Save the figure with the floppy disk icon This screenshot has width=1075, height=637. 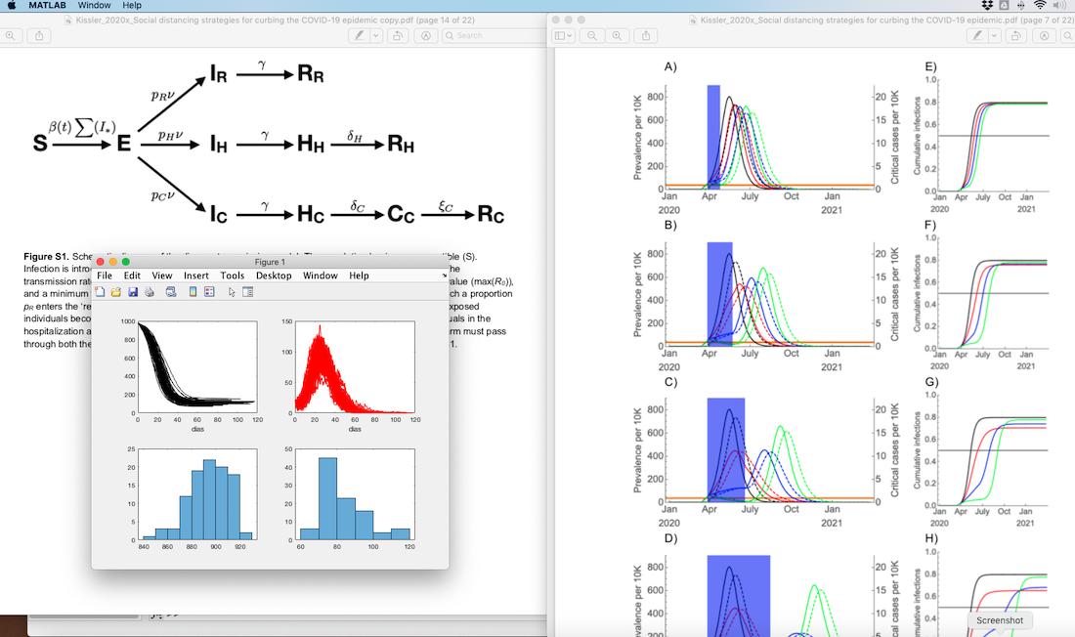click(133, 292)
